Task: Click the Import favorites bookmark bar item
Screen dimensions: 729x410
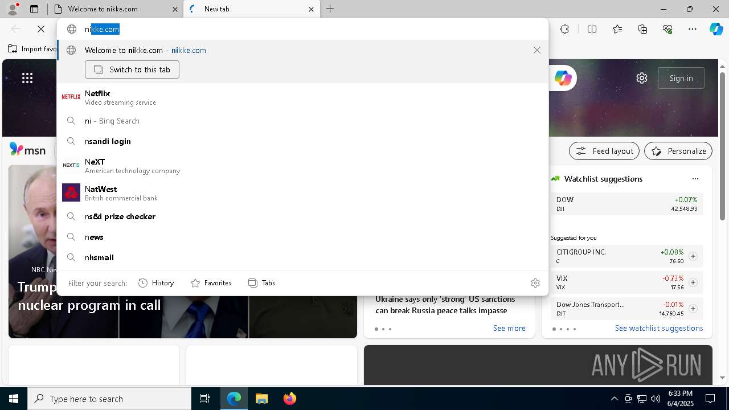Action: [x=33, y=49]
